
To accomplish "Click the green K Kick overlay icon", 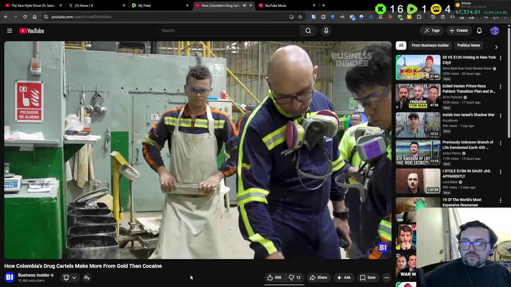I will [x=380, y=9].
